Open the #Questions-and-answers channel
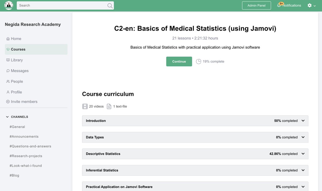 tap(30, 146)
